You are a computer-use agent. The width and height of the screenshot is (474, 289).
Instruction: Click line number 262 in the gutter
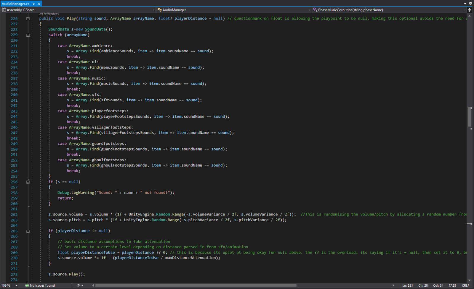click(x=14, y=215)
